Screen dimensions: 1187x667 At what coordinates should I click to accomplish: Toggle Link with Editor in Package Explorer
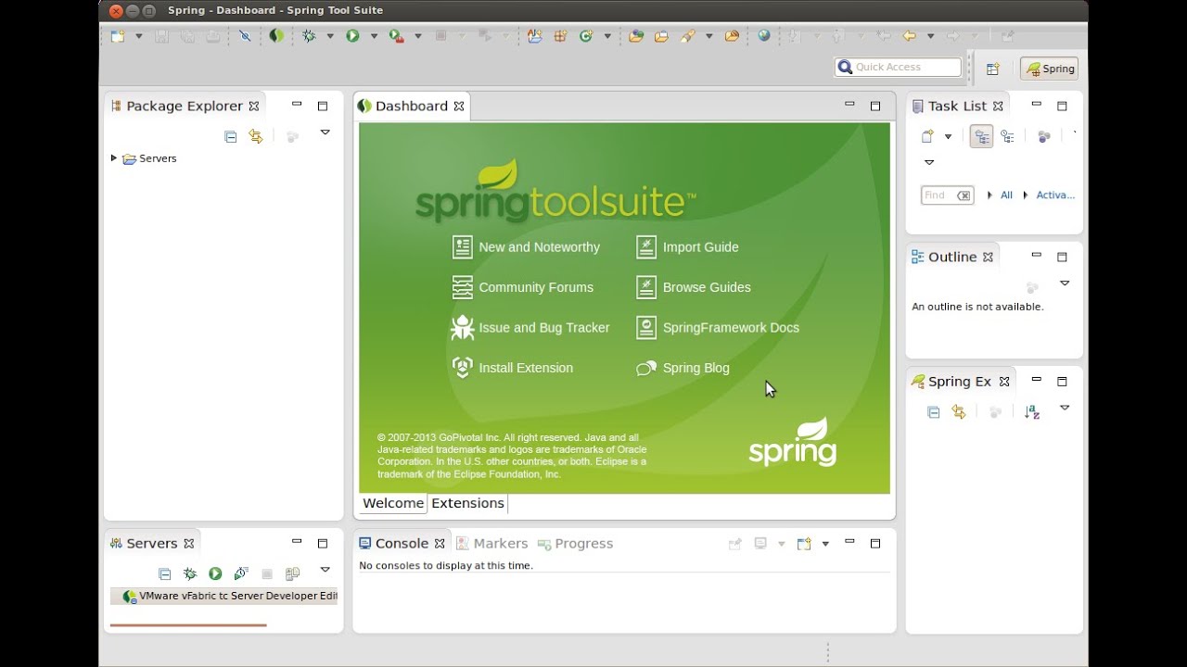point(256,136)
